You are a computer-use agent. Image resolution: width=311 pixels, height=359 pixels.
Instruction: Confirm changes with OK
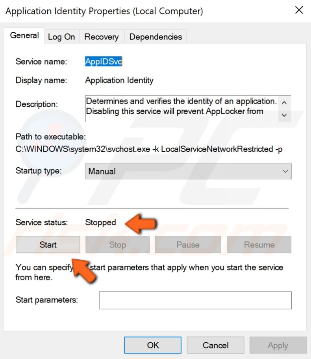tap(152, 345)
